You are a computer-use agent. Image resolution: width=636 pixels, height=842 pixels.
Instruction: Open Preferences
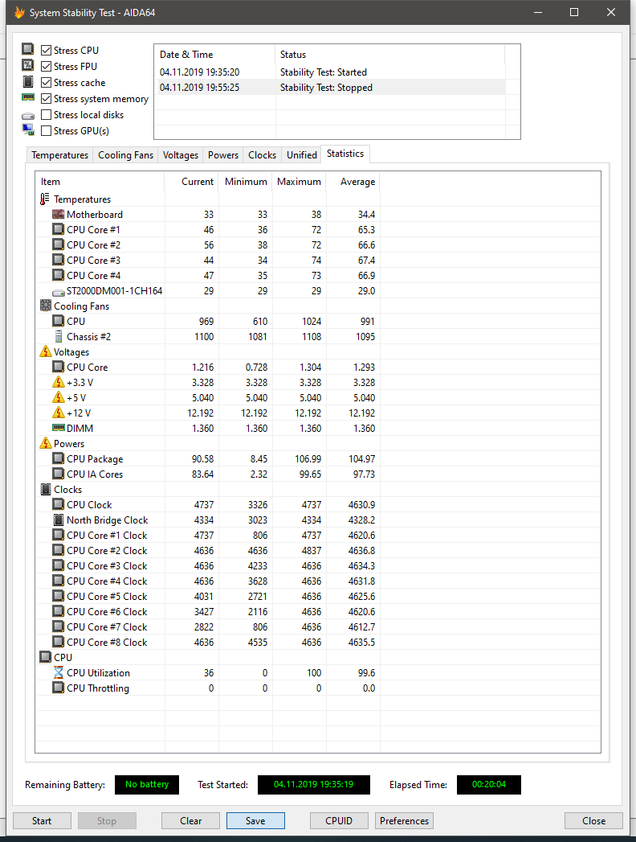[x=405, y=820]
